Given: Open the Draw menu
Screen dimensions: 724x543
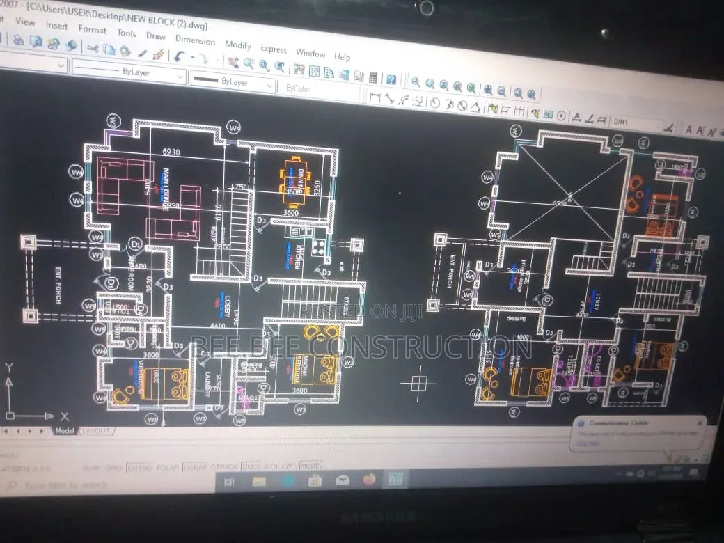Looking at the screenshot, I should 156,36.
